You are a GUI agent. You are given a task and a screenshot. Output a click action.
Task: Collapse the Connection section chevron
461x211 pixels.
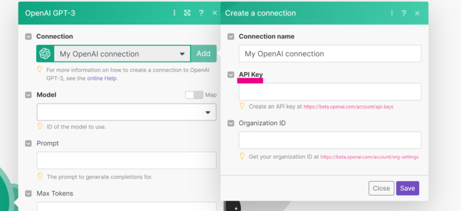click(28, 37)
